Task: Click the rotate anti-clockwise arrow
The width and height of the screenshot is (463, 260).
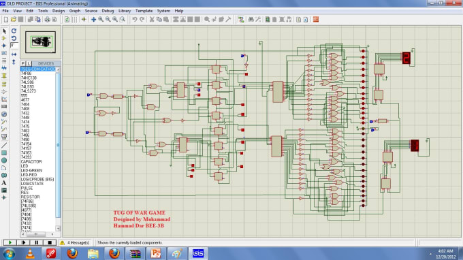Action: tap(14, 38)
